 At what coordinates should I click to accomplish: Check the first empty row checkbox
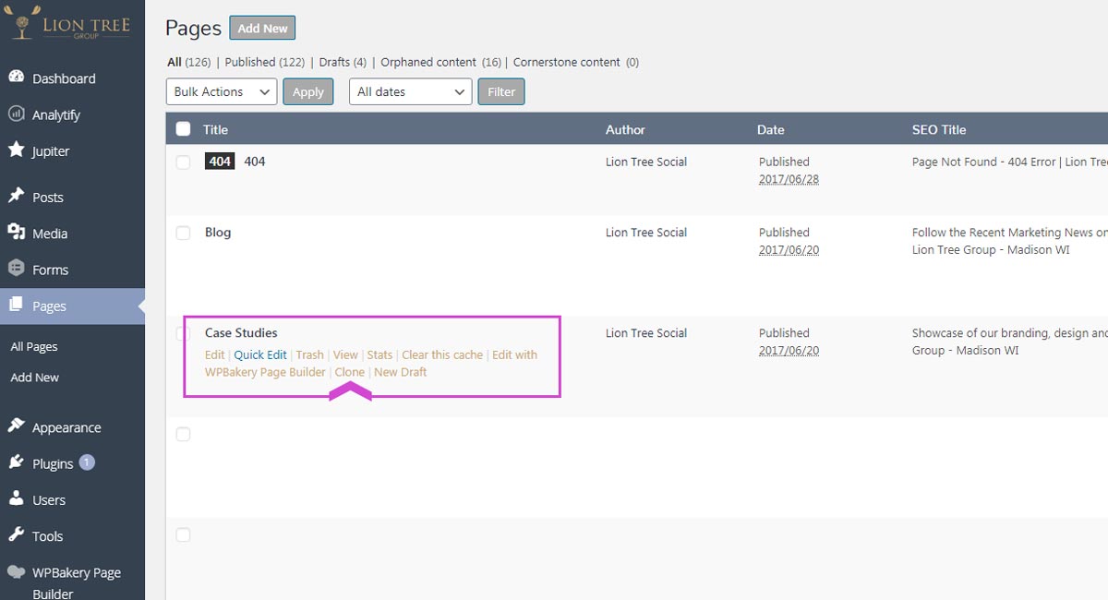[x=183, y=434]
